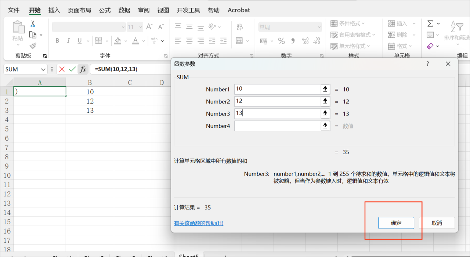
Task: Toggle bottom vertical alignment
Action: (x=200, y=28)
